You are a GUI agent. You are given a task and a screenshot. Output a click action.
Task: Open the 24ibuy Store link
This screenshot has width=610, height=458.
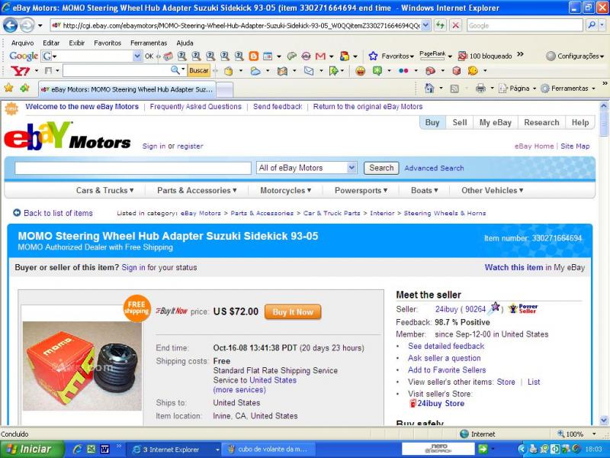(x=441, y=404)
